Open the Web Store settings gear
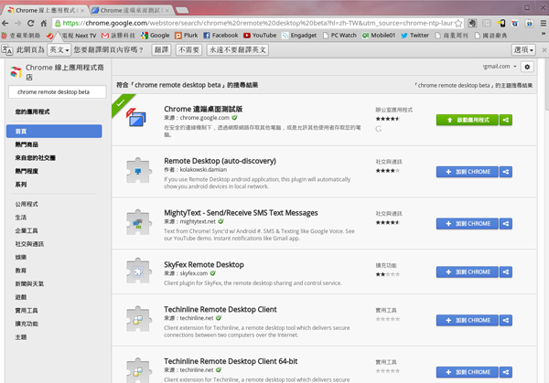This screenshot has height=383, width=549. pos(527,67)
